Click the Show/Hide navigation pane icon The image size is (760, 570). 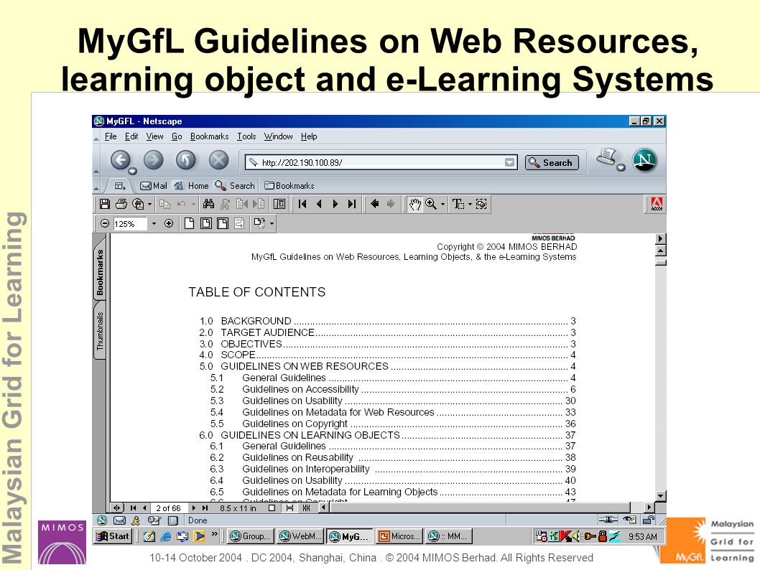tap(279, 204)
